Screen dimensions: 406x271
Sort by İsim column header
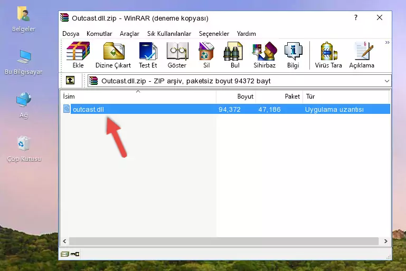point(138,96)
